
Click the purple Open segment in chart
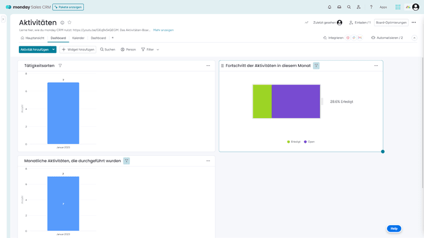[296, 101]
